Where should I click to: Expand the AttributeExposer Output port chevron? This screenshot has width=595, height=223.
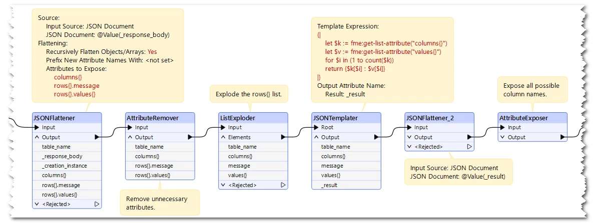[x=502, y=137]
